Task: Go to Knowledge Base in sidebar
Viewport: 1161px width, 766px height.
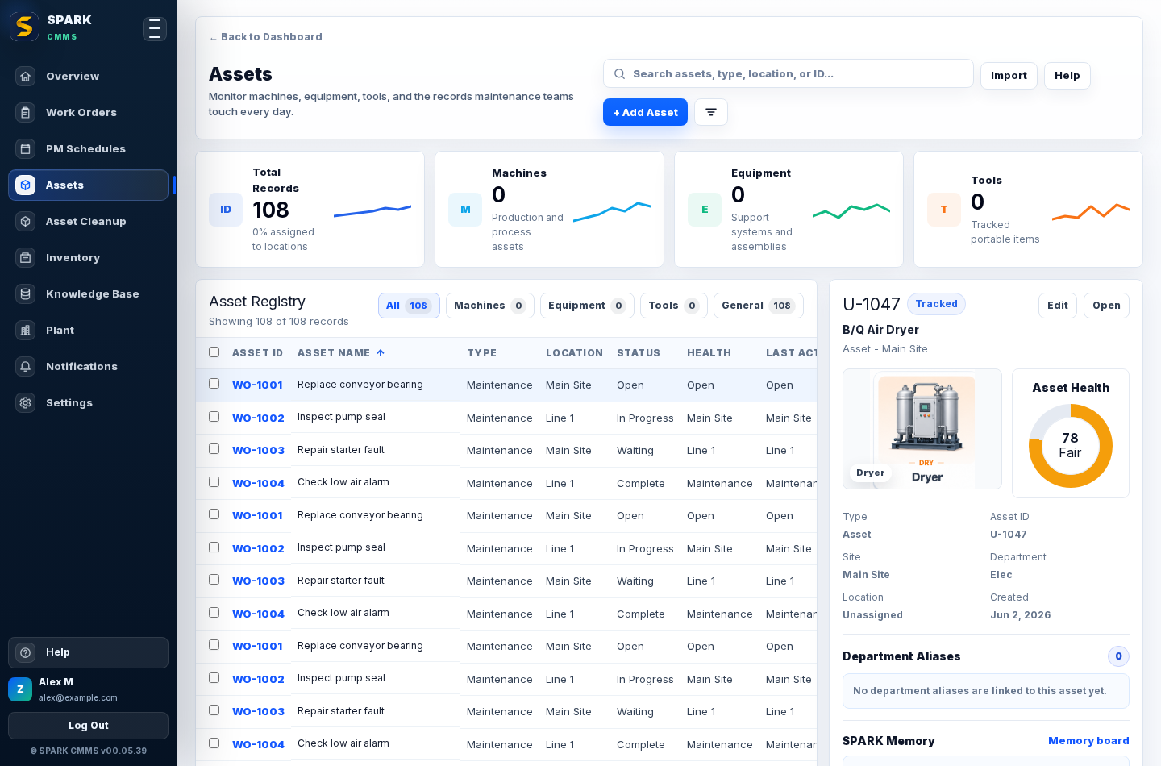Action: click(x=88, y=294)
